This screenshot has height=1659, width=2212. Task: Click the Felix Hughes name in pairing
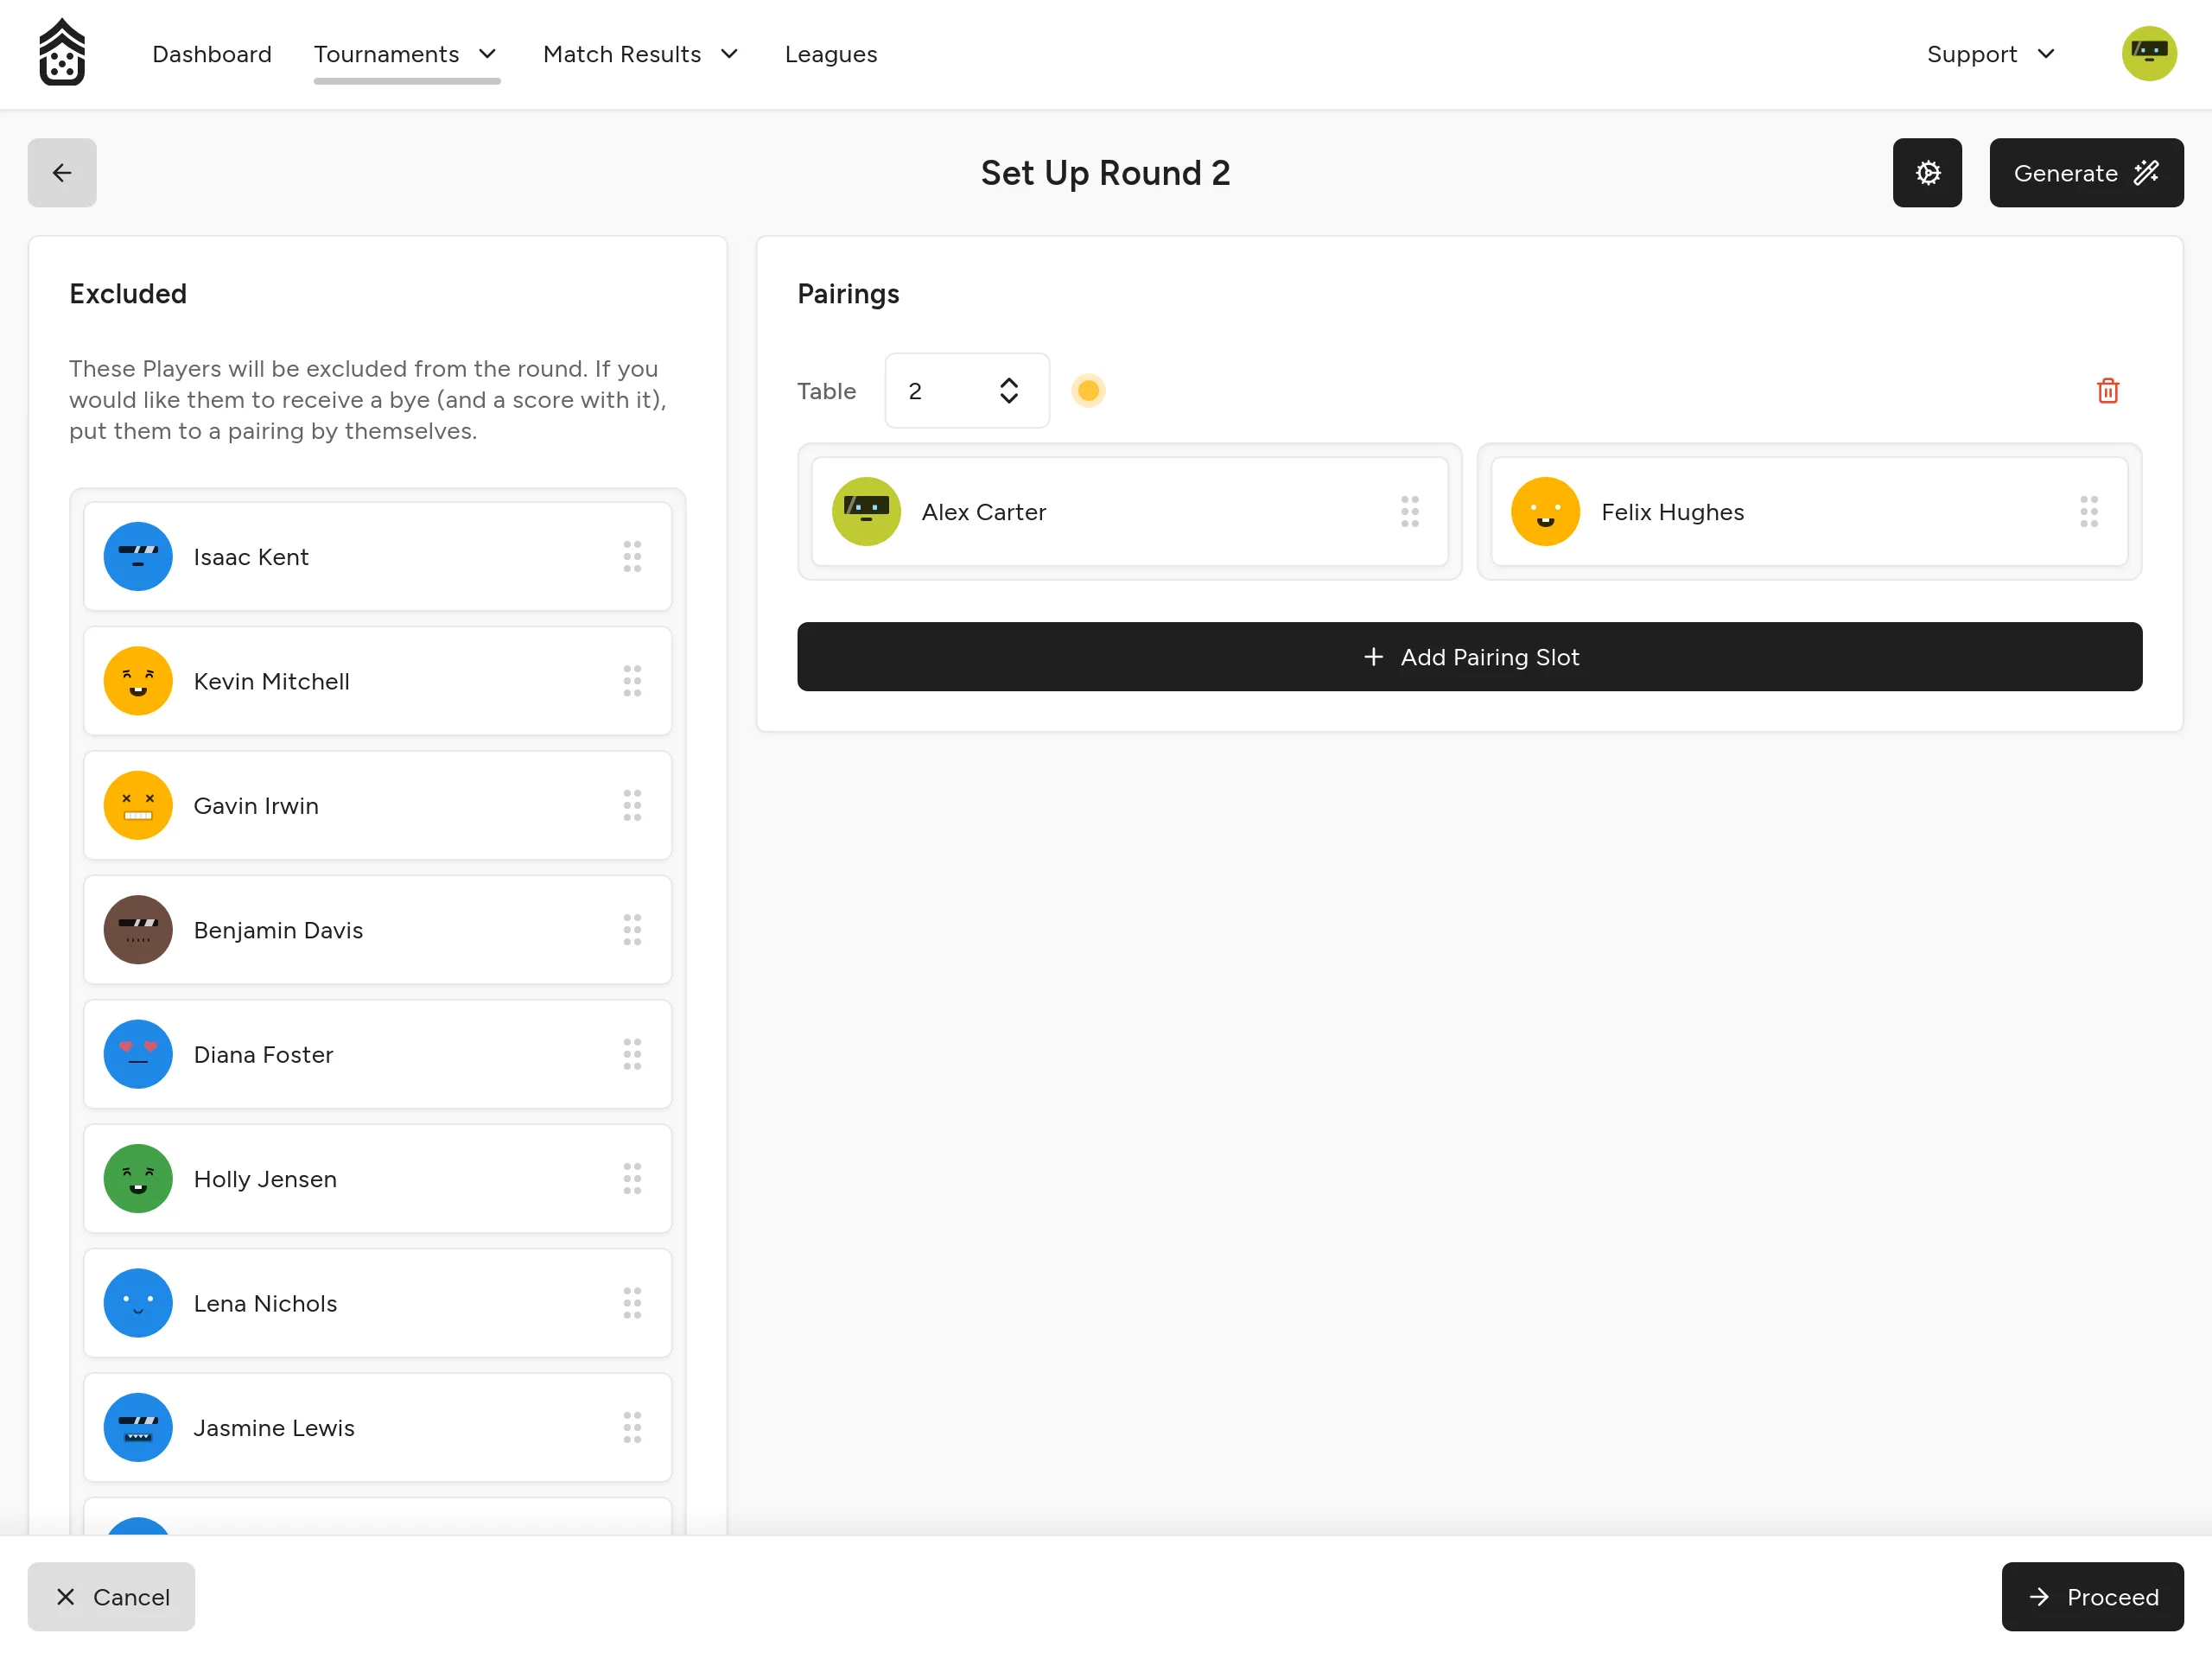(1672, 512)
